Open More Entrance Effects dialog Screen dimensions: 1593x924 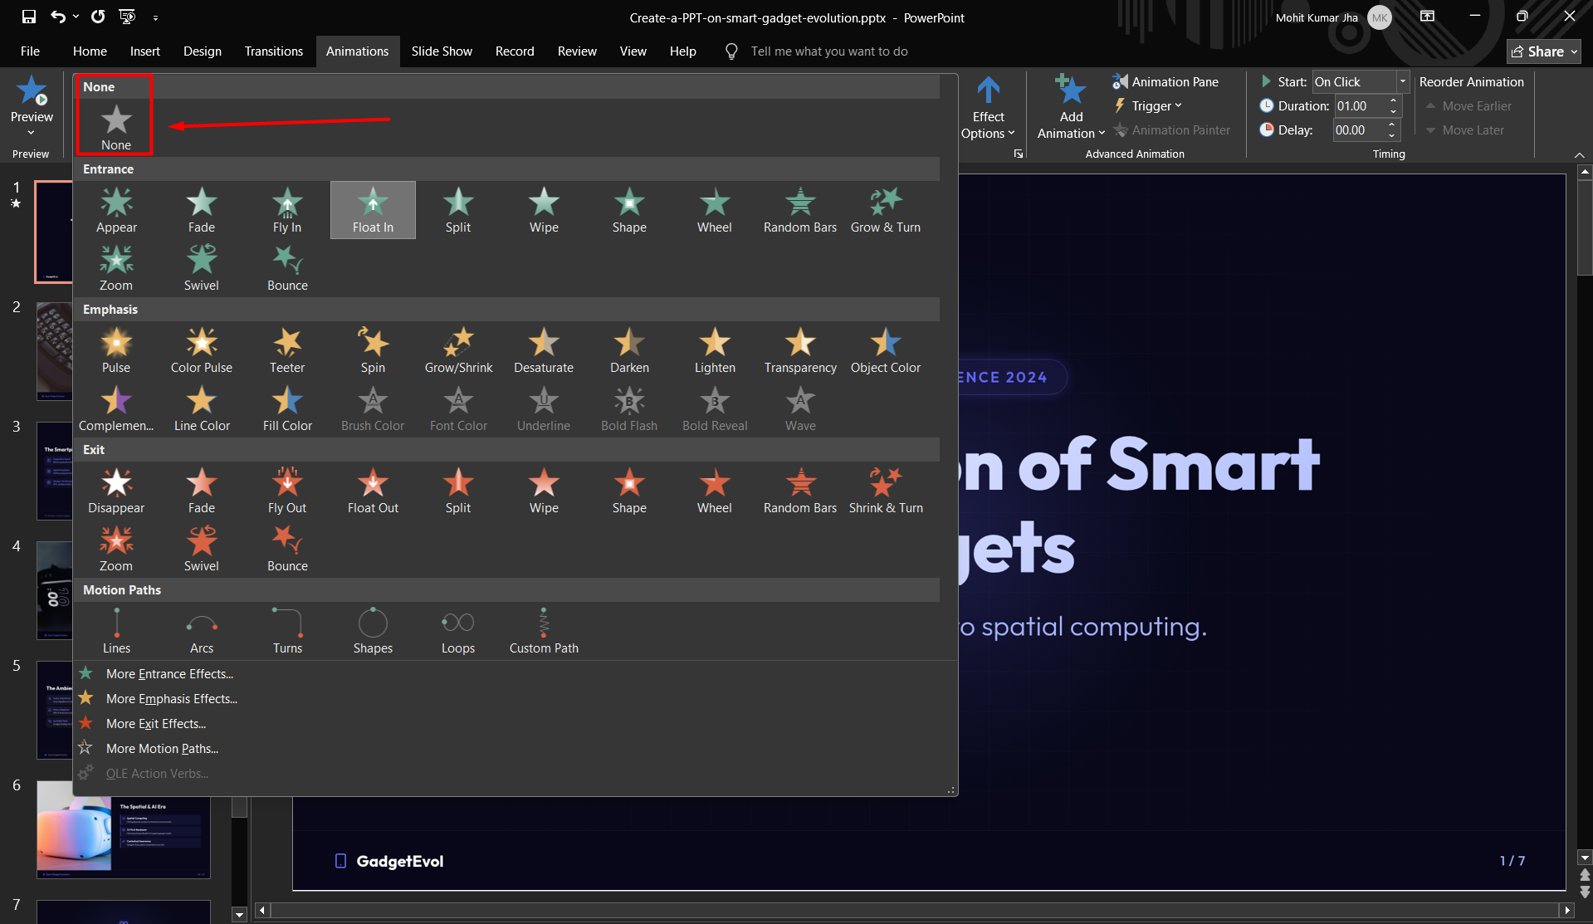coord(169,674)
